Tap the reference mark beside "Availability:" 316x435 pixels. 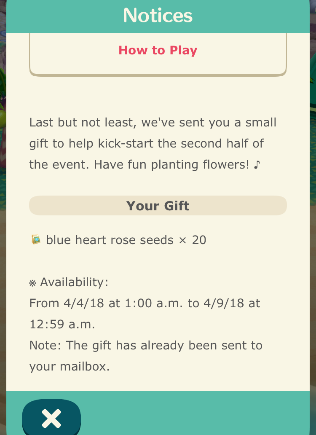pyautogui.click(x=33, y=283)
